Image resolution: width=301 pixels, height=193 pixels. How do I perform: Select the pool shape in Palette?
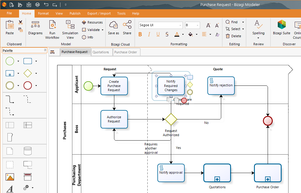[10, 125]
